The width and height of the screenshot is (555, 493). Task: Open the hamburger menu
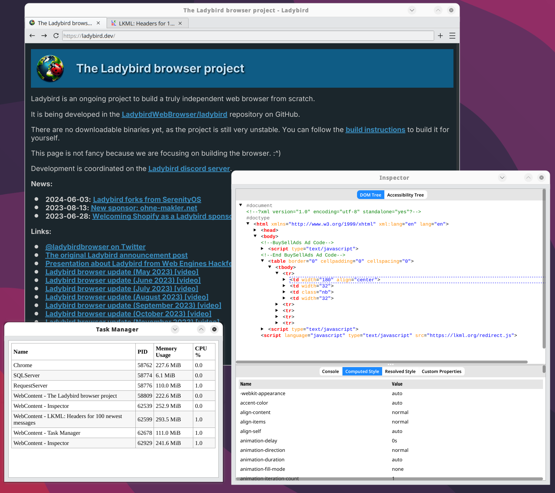coord(452,36)
